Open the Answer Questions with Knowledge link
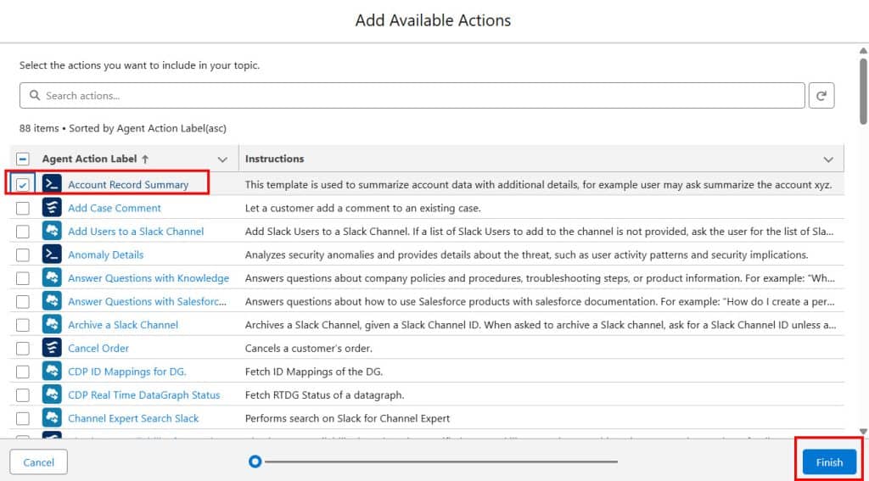Image resolution: width=869 pixels, height=481 pixels. click(x=149, y=277)
